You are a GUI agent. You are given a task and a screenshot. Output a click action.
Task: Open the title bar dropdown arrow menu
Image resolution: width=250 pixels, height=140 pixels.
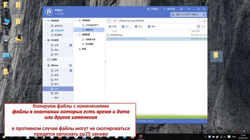click(189, 9)
